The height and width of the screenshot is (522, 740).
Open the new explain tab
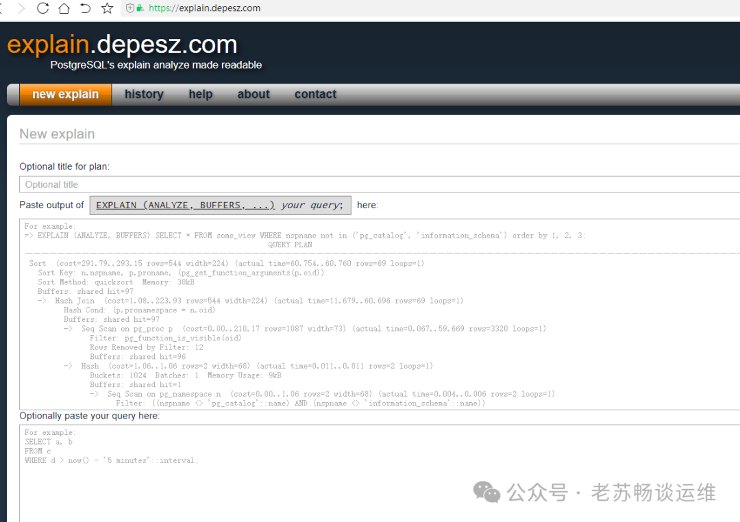(65, 95)
